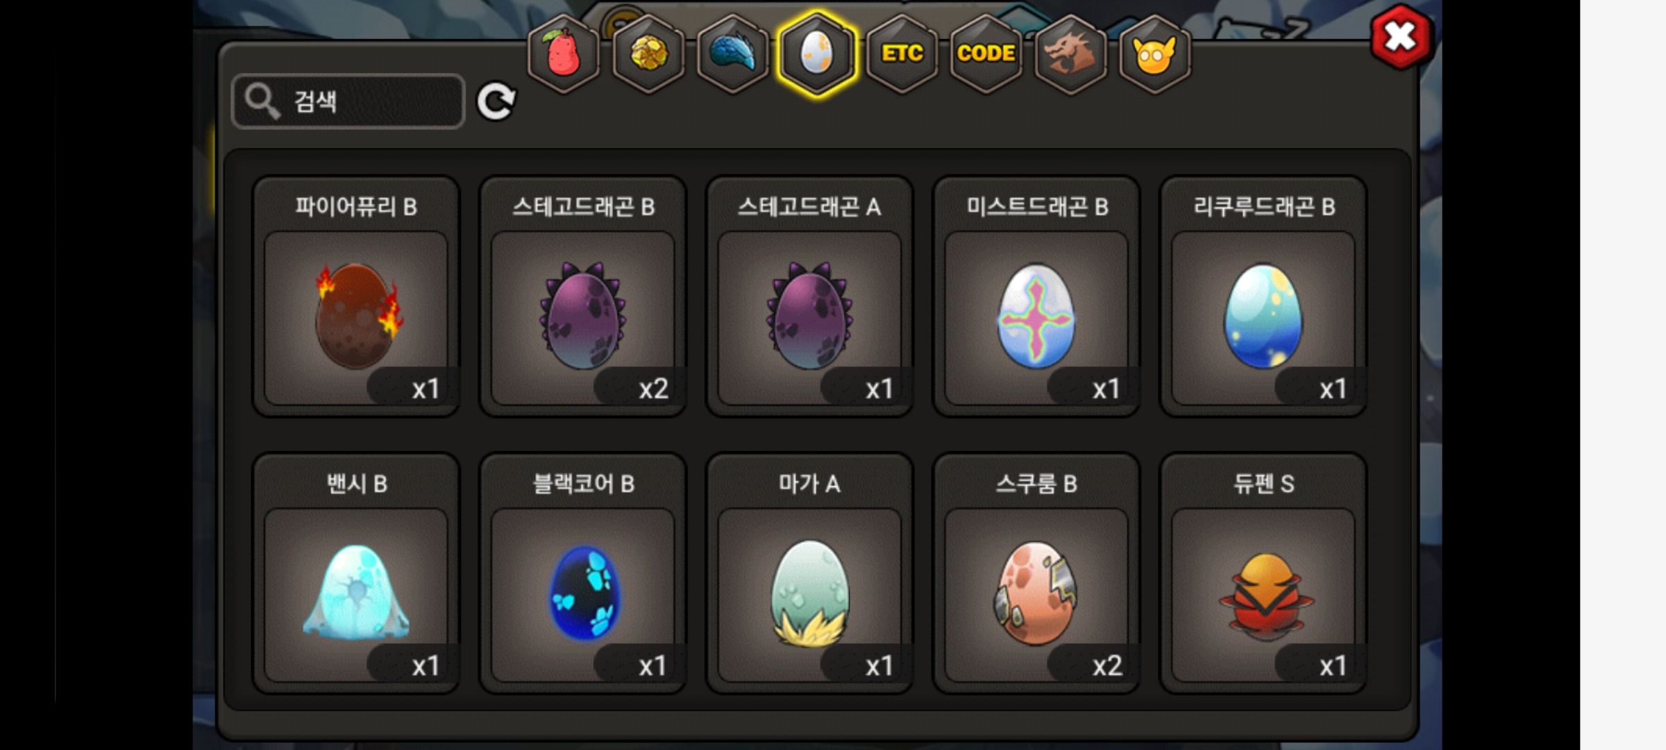Choose the 리쿠루드래곤 B blue egg

coord(1263,297)
